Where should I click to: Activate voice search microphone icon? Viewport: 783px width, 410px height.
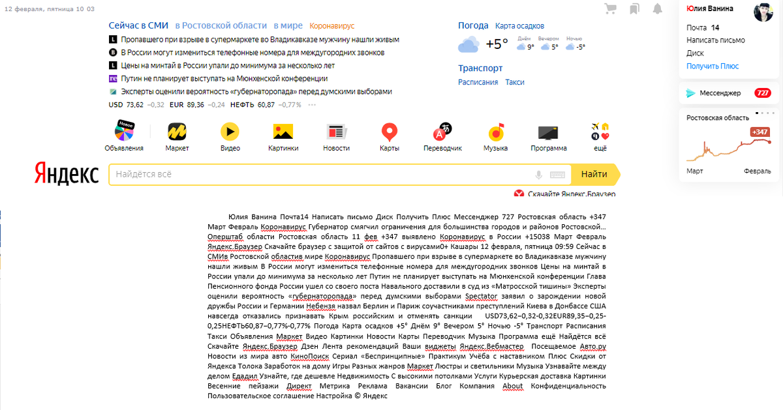[x=539, y=175]
